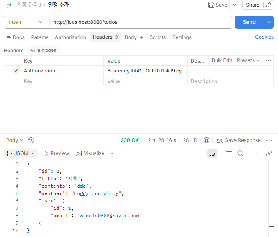Screen dimensions: 278x237
Task: Expand the Presets dropdown
Action: (x=248, y=60)
